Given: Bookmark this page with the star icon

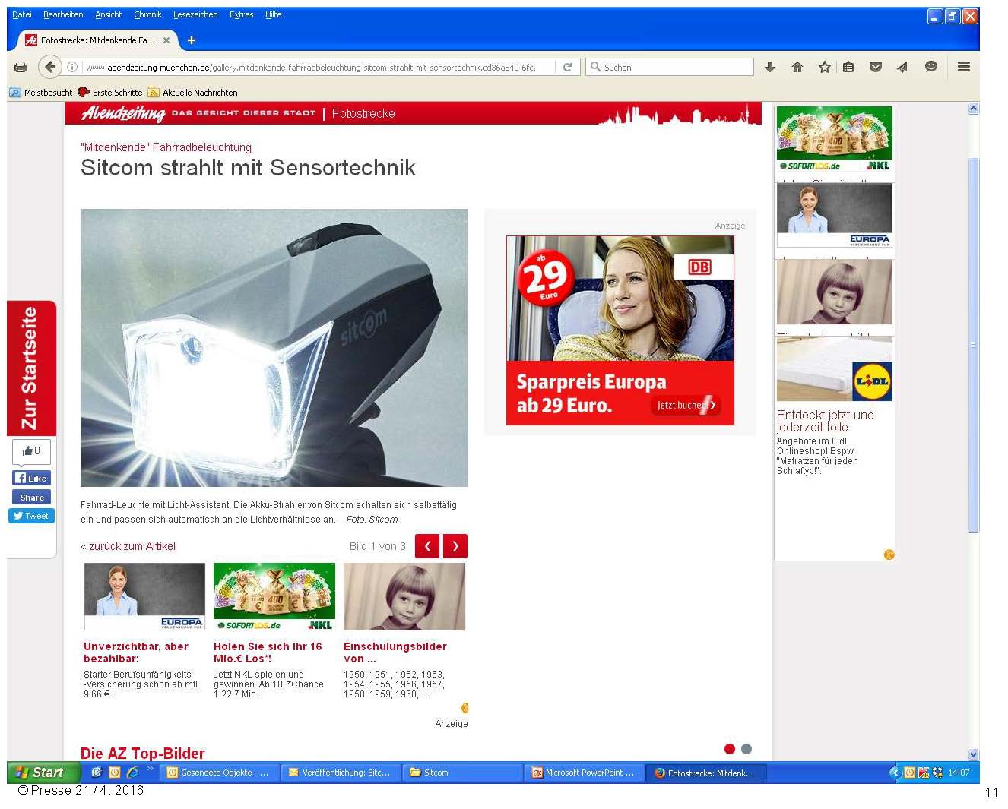Looking at the screenshot, I should [824, 67].
